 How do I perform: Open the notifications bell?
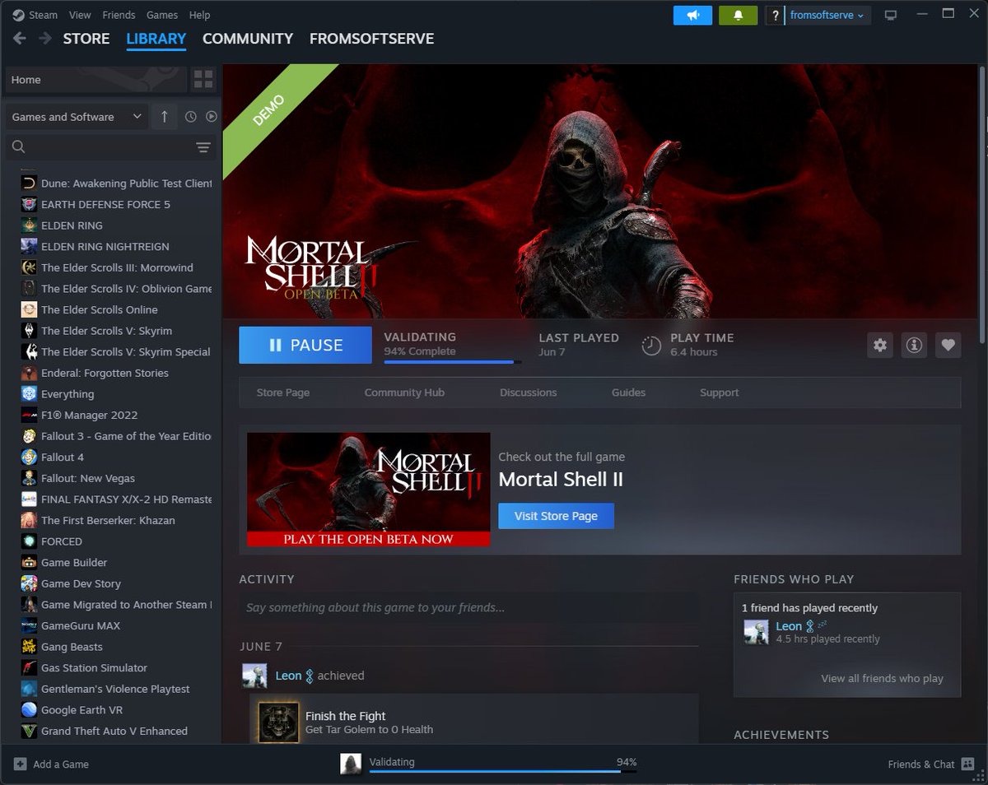(738, 15)
